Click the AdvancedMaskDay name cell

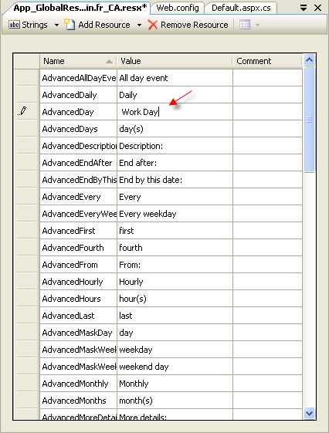[x=79, y=333]
